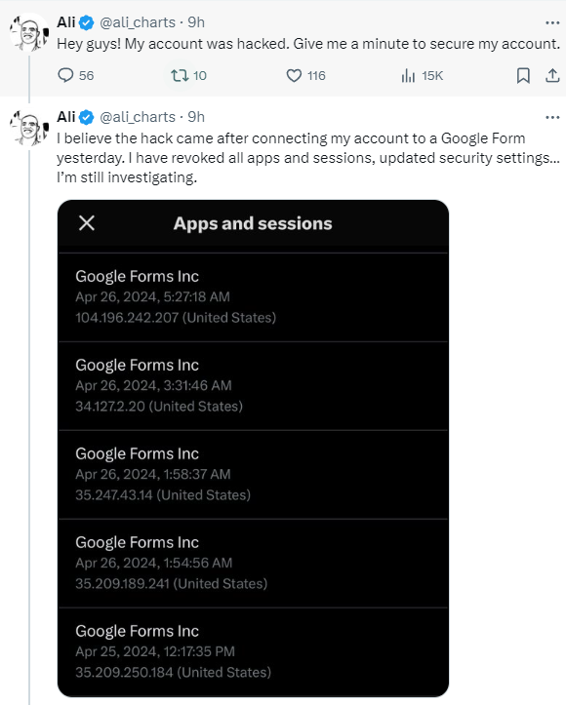Open Ali's avatar on the first tweet
The height and width of the screenshot is (705, 566).
pos(29,32)
